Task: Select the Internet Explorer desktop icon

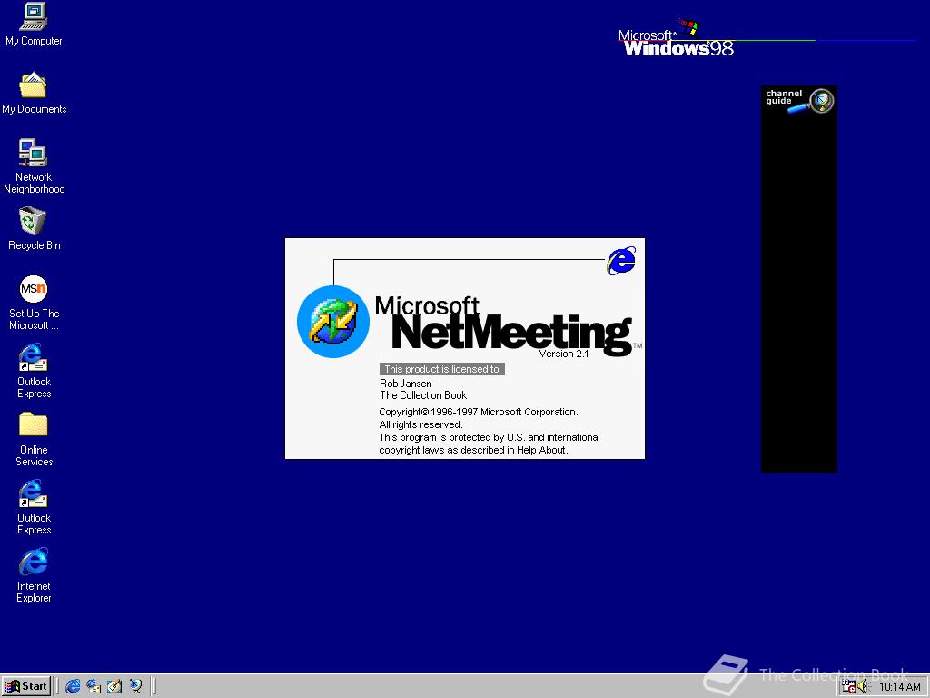Action: pos(34,575)
